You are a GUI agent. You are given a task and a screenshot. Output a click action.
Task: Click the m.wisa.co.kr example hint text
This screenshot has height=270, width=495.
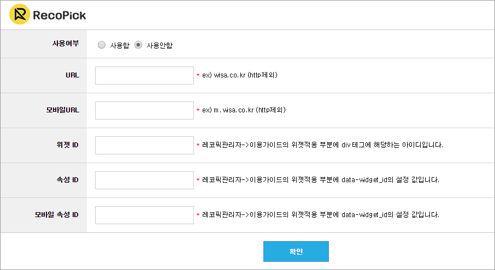244,110
